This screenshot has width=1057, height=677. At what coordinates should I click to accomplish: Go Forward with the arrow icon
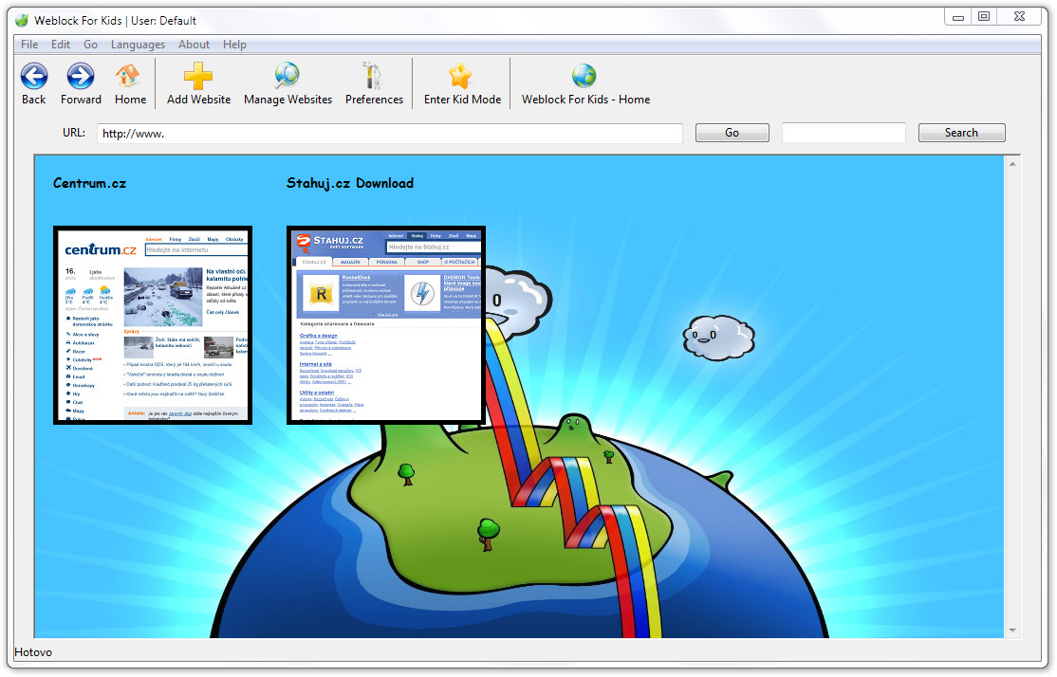click(81, 76)
